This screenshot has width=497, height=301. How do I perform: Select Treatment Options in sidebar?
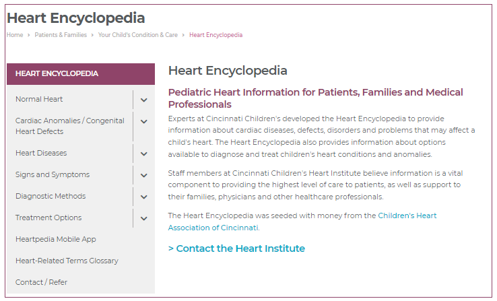pyautogui.click(x=48, y=218)
